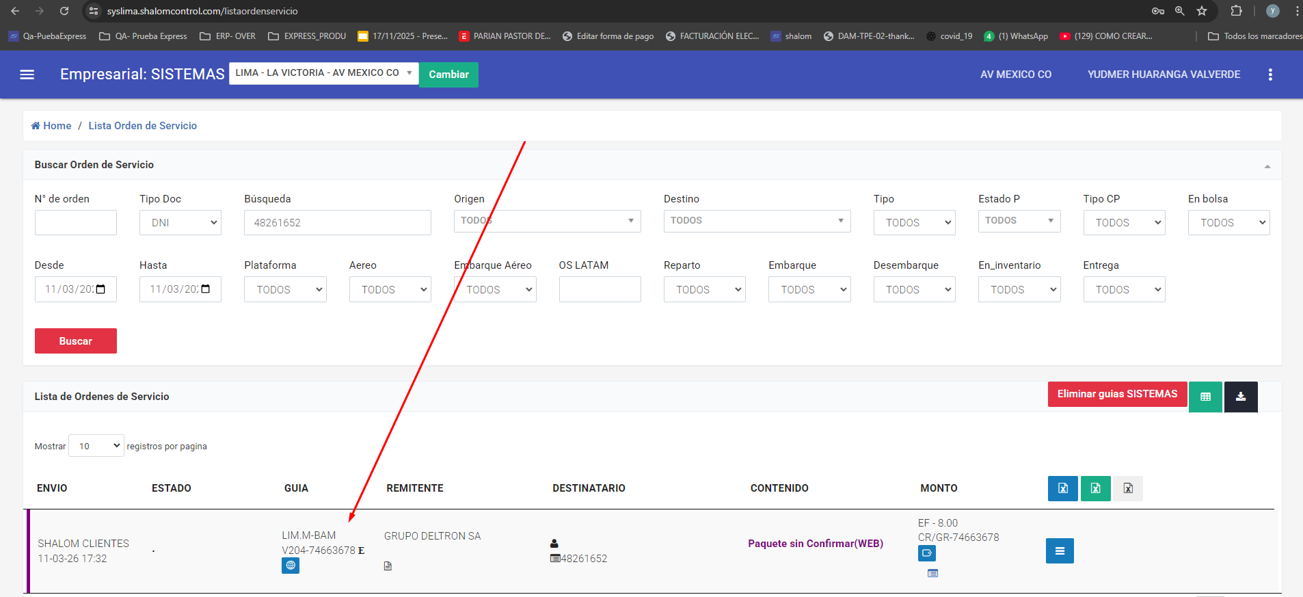The width and height of the screenshot is (1303, 597).
Task: Open the blue row actions menu button
Action: click(1059, 551)
